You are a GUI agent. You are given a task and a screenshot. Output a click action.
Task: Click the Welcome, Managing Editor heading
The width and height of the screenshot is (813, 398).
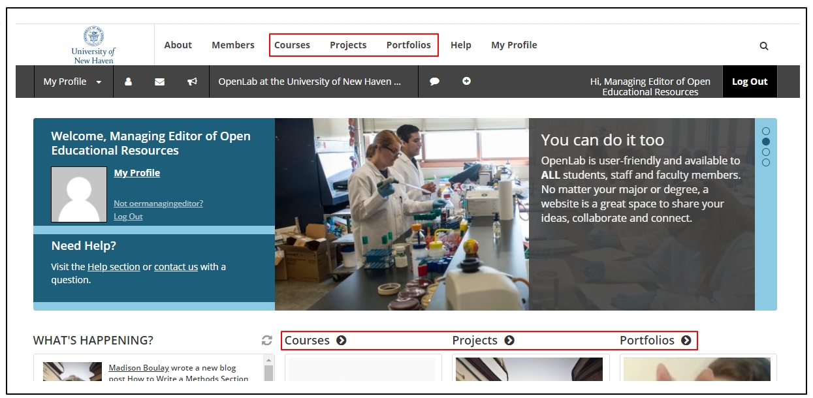point(151,144)
